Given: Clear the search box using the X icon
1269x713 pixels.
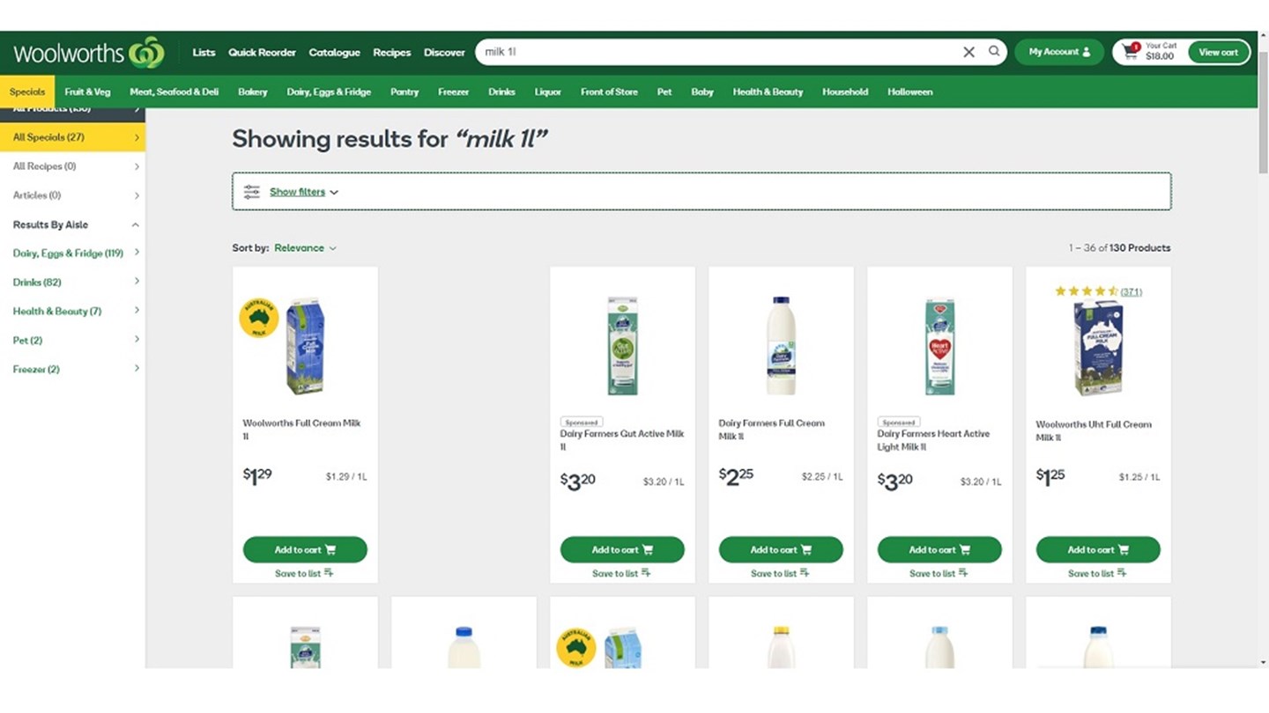Looking at the screenshot, I should click(x=968, y=52).
